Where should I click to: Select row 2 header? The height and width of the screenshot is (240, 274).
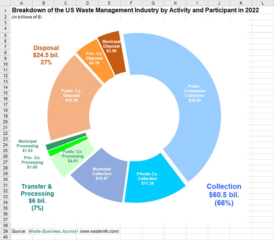[5, 17]
